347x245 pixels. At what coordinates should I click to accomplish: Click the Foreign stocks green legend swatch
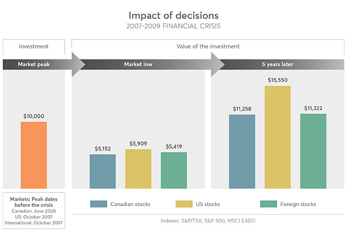269,204
